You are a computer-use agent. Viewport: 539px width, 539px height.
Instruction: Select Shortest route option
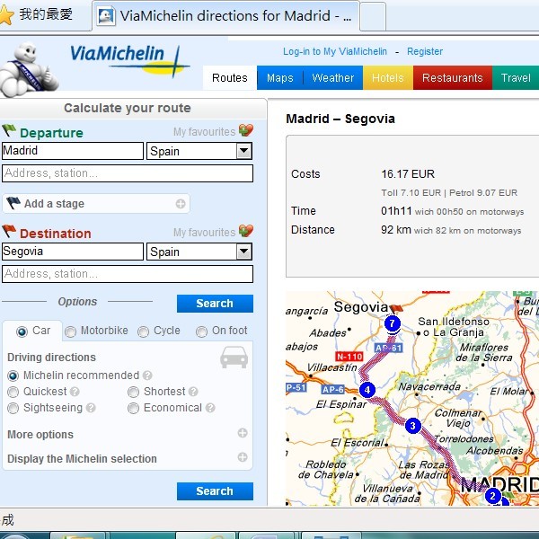click(133, 392)
